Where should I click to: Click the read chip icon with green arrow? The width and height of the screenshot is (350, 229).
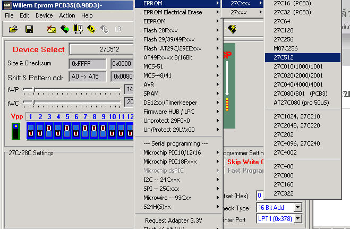(65, 29)
